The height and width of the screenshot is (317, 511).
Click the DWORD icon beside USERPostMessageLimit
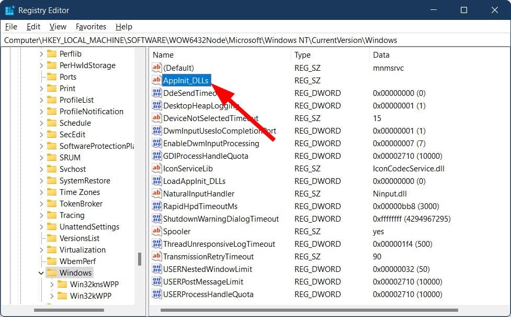point(157,281)
